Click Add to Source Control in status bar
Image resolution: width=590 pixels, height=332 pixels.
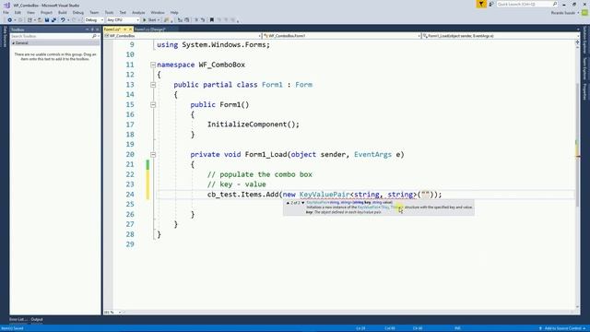562,328
